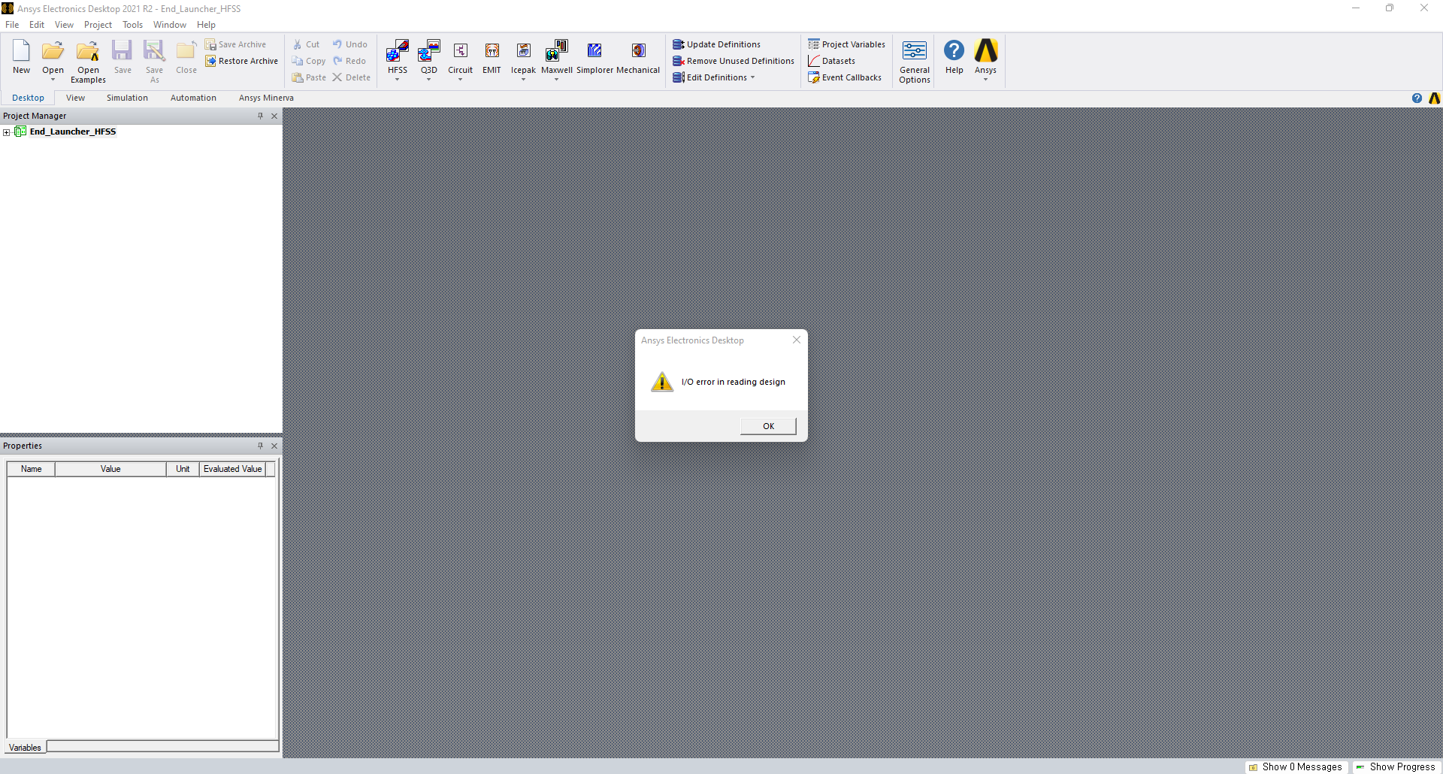The height and width of the screenshot is (774, 1443).
Task: Click the Undo button
Action: (x=350, y=44)
